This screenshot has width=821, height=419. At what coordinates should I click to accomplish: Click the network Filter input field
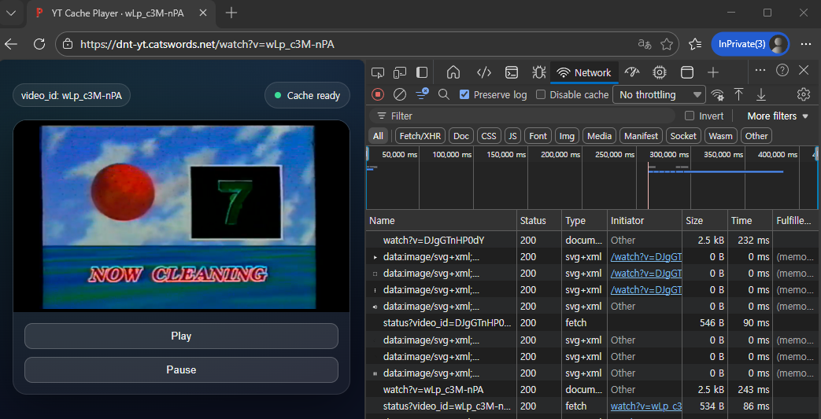click(x=527, y=116)
